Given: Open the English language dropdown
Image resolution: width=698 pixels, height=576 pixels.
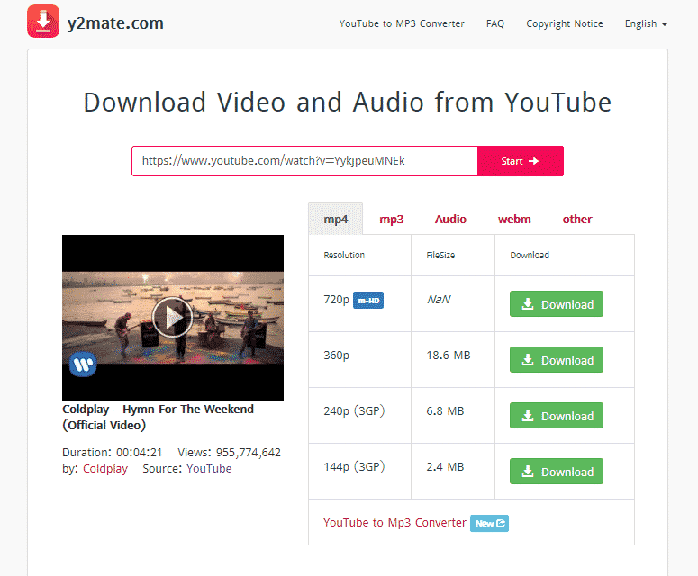Looking at the screenshot, I should tap(646, 23).
